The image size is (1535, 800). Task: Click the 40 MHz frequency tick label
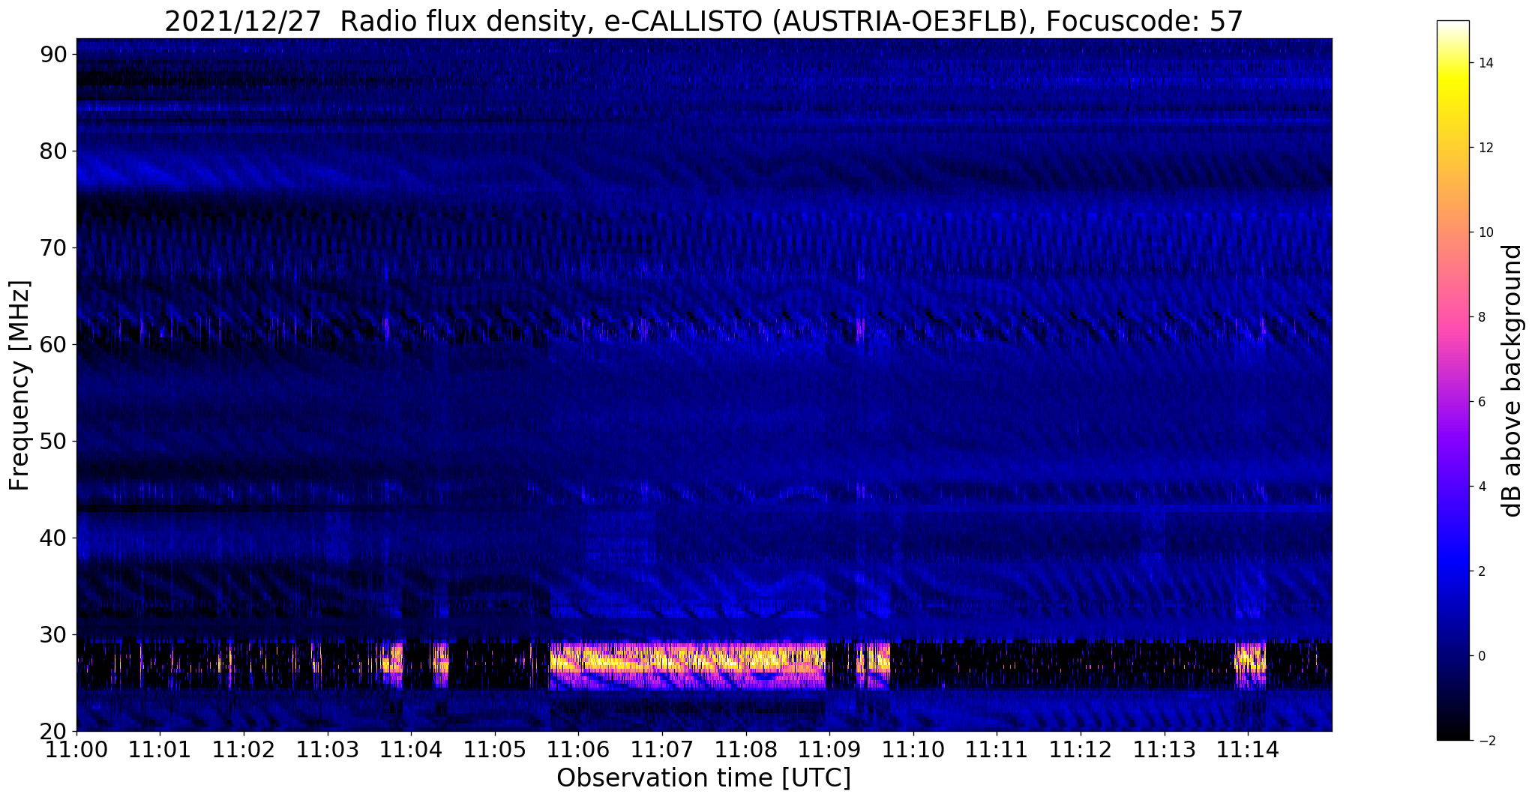52,538
